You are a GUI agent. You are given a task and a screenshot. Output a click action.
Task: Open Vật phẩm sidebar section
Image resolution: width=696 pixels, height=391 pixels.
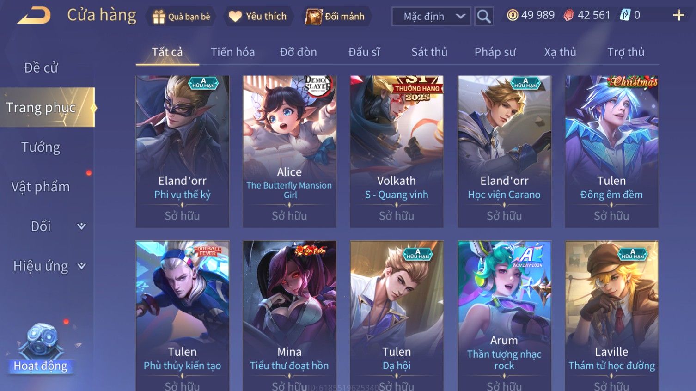(41, 187)
